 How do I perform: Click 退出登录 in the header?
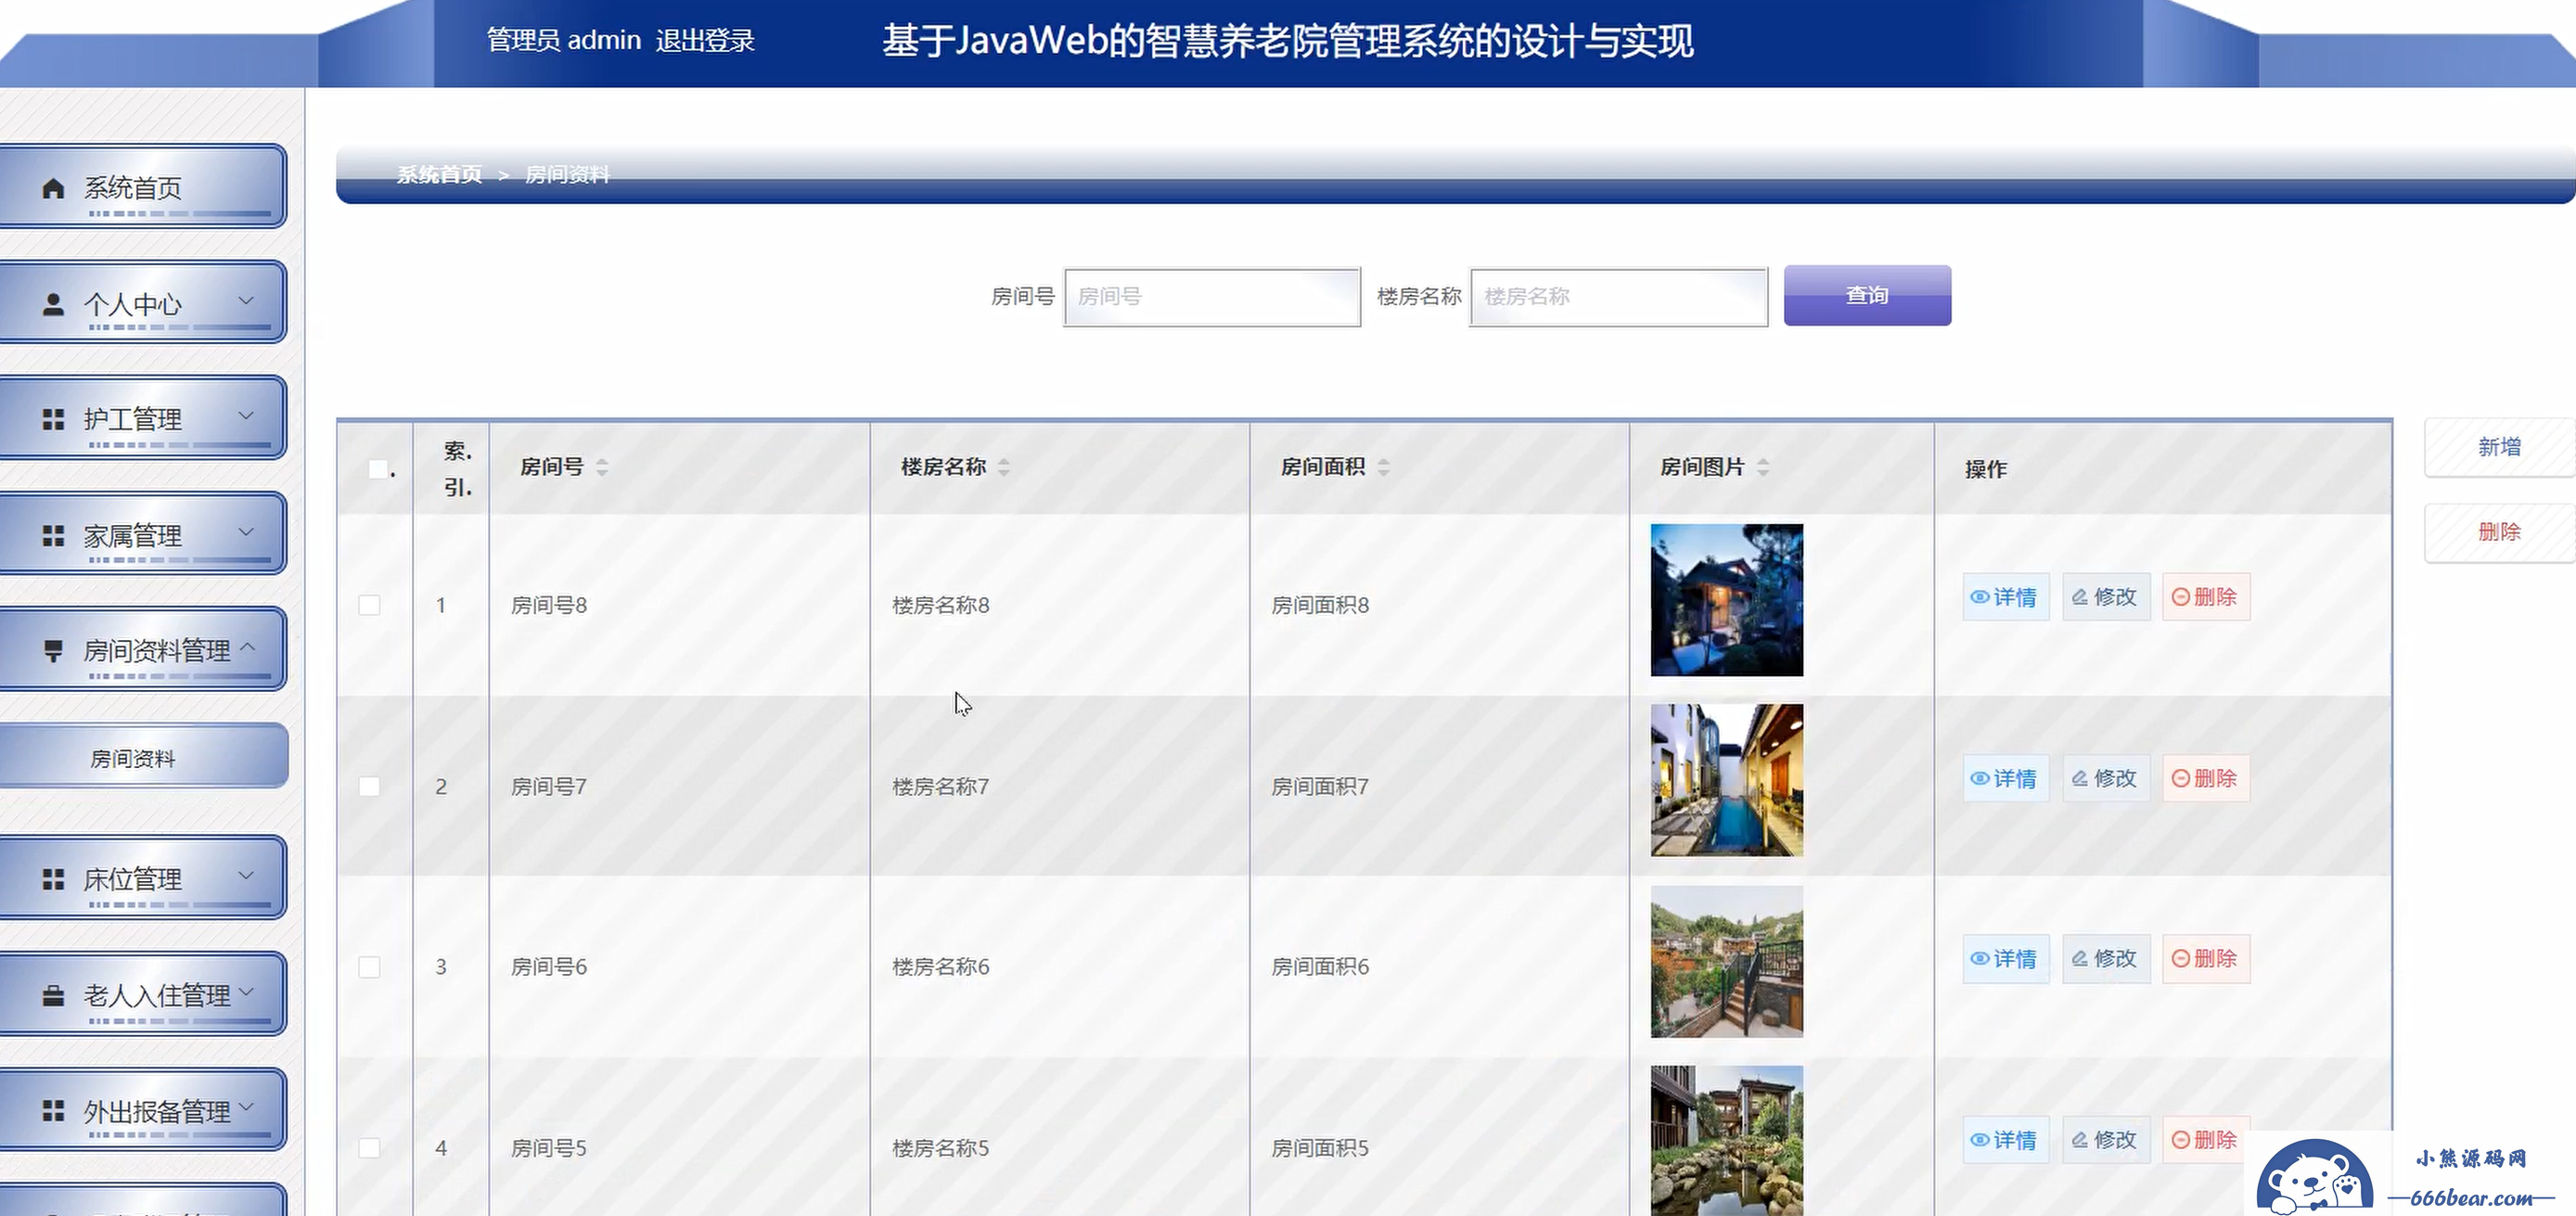[705, 40]
